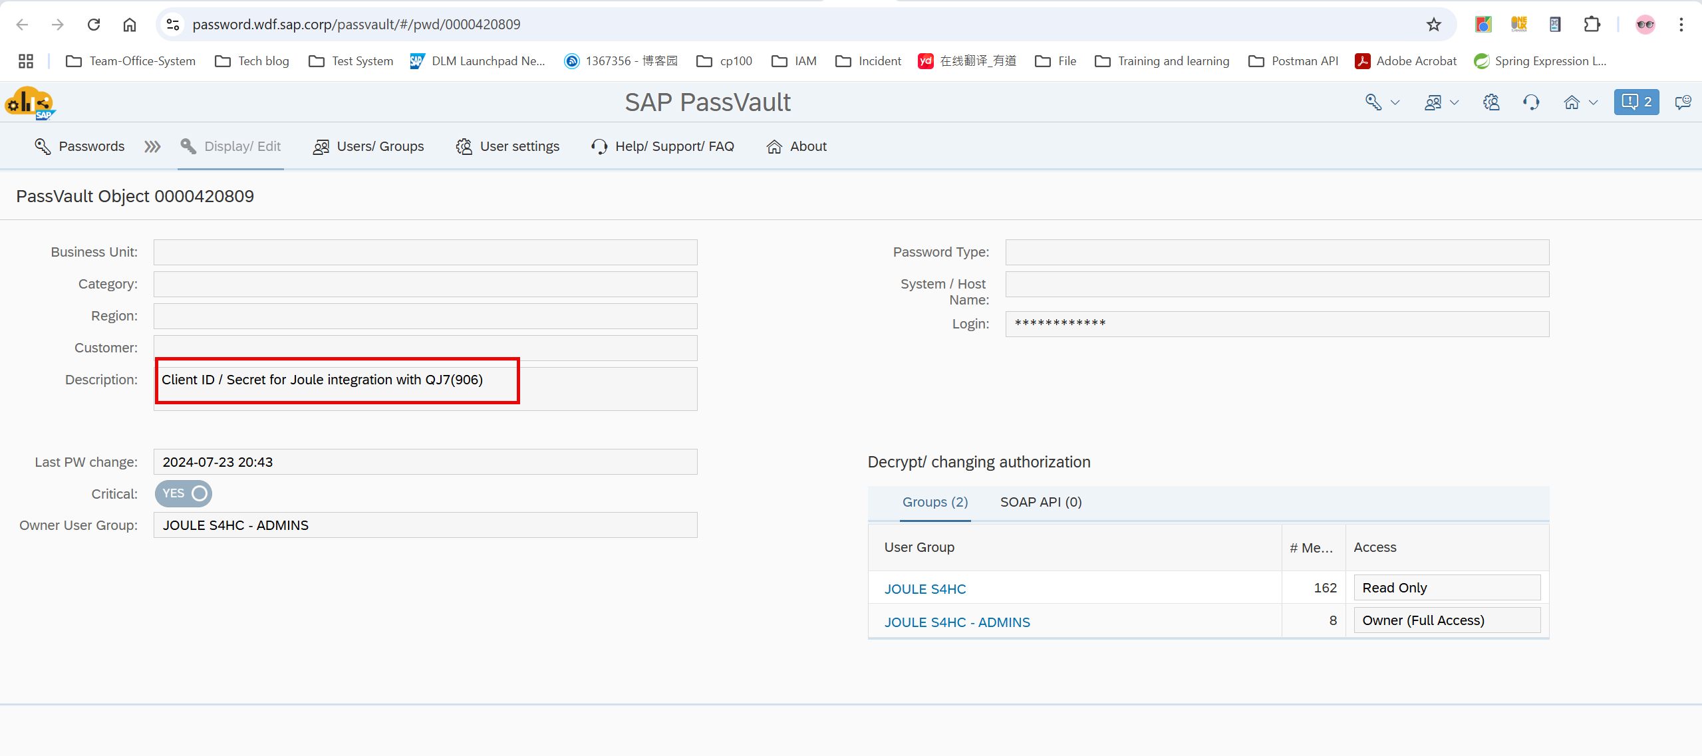
Task: Open Postman API bookmark folder
Action: click(x=1294, y=61)
